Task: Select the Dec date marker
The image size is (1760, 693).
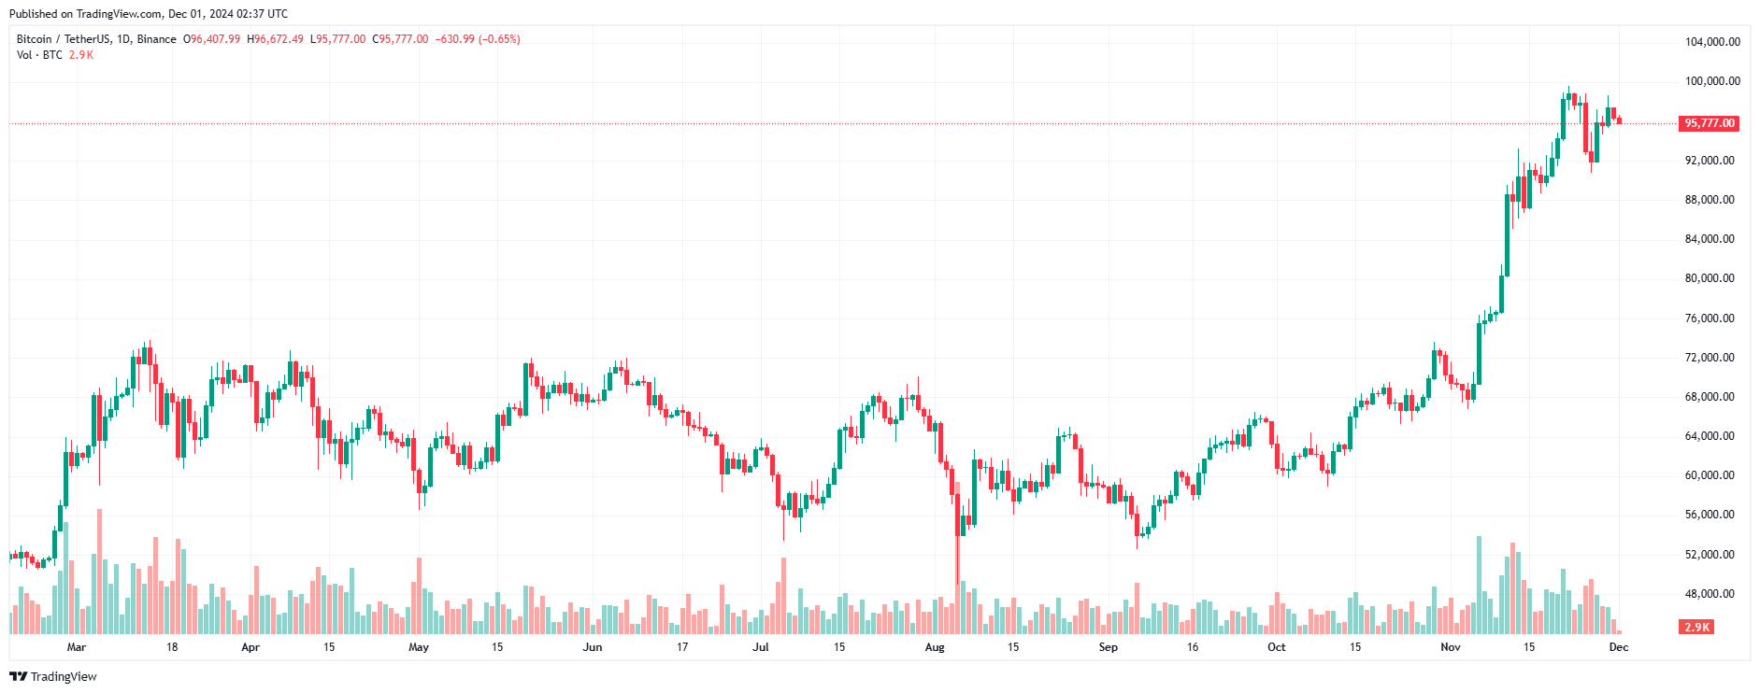Action: tap(1619, 647)
